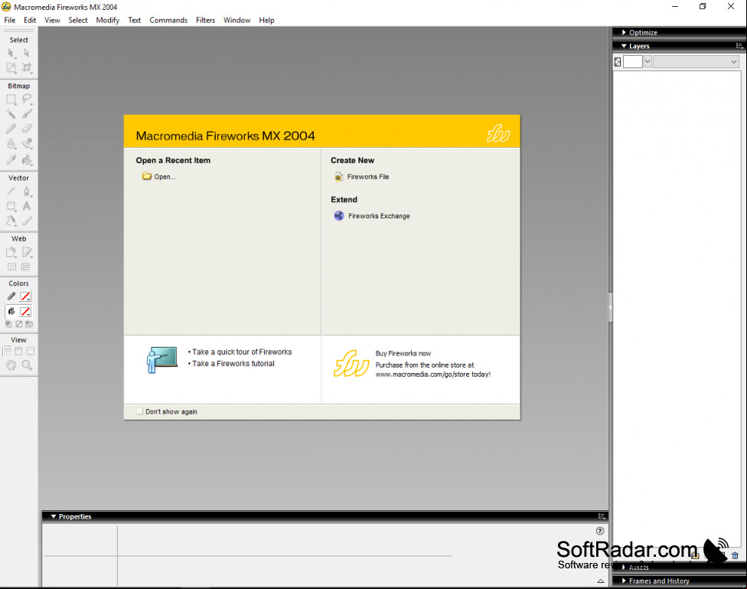Image resolution: width=747 pixels, height=589 pixels.
Task: Take a quick tour of Fireworks
Action: coord(242,352)
